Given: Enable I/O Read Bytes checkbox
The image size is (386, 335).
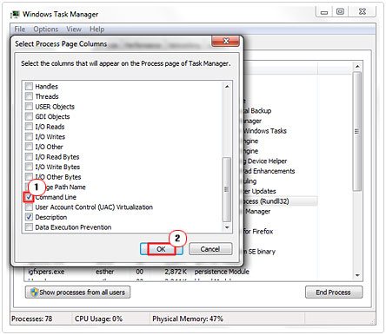Looking at the screenshot, I should (29, 156).
